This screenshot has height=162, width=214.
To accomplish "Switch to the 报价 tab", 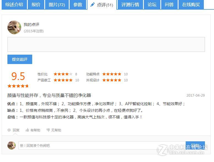I will [x=36, y=5].
